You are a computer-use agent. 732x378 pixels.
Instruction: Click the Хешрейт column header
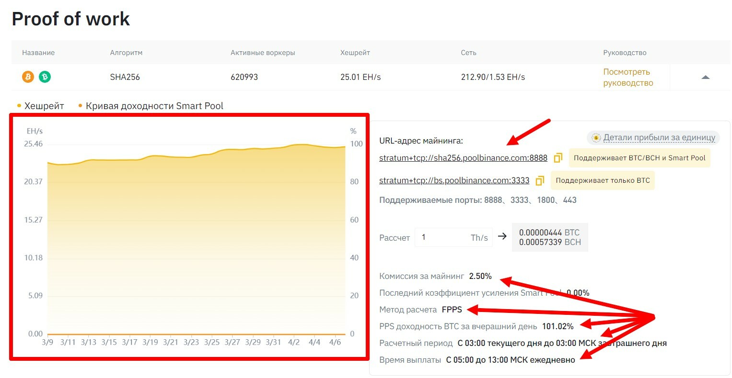click(355, 53)
